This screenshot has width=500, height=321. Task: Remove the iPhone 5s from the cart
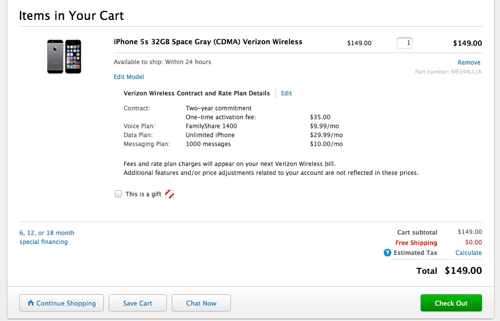tap(469, 63)
